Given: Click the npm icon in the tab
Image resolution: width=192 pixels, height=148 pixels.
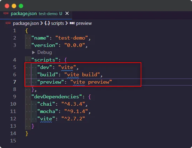Looking at the screenshot, I should tap(6, 13).
